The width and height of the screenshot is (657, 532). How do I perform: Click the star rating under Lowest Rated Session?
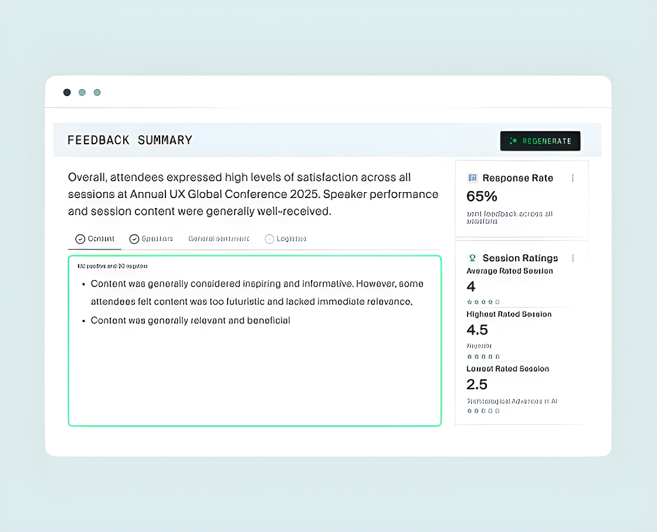pos(483,411)
